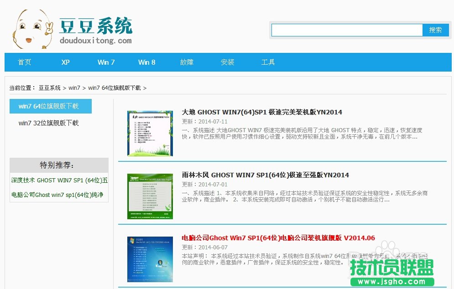This screenshot has height=289, width=454.
Task: Select the XP navigation menu item
Action: coord(65,62)
